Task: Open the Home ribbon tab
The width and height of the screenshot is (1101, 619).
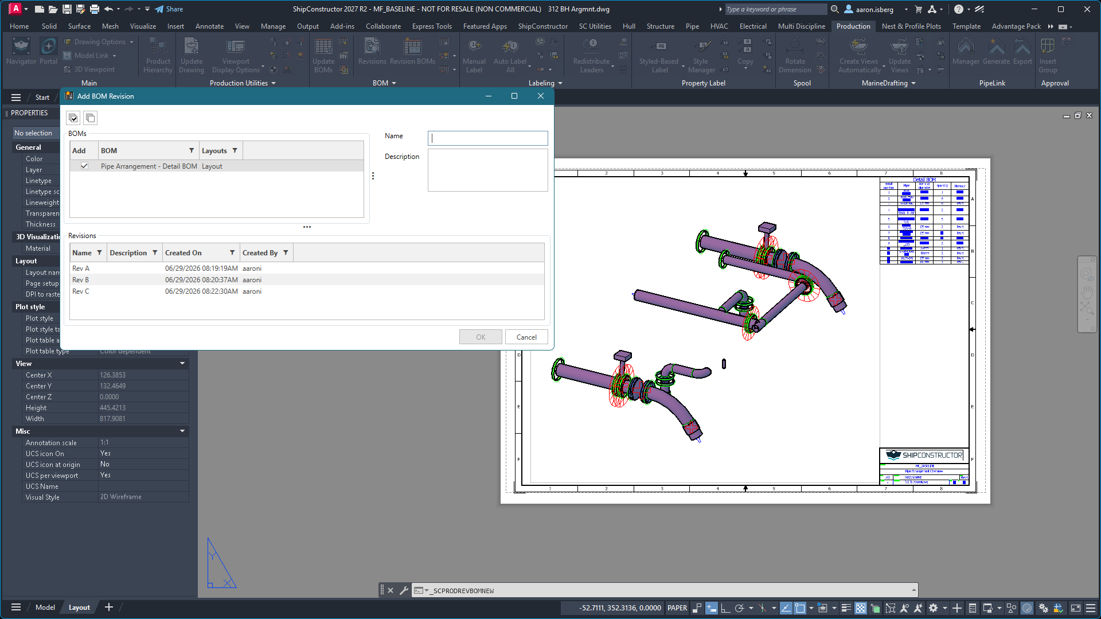Action: point(19,26)
